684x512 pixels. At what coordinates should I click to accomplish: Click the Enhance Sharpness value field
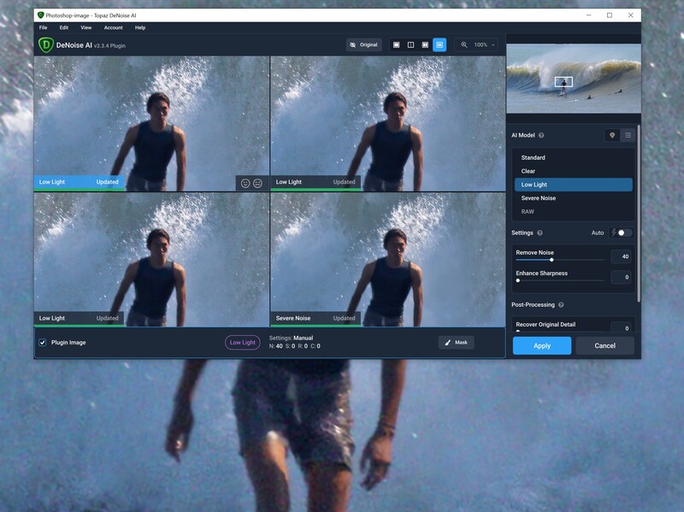621,277
